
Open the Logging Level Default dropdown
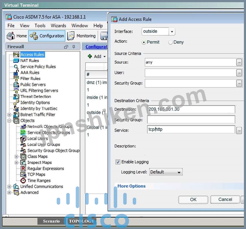click(166, 172)
